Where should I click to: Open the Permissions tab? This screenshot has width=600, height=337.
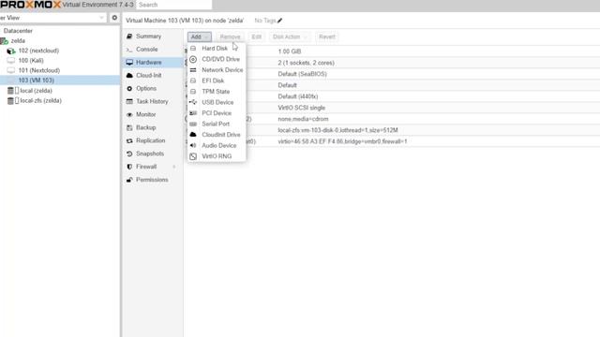pyautogui.click(x=152, y=180)
